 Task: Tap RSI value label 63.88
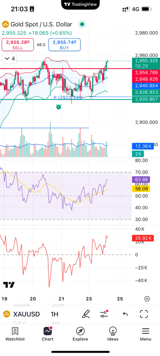click(141, 180)
